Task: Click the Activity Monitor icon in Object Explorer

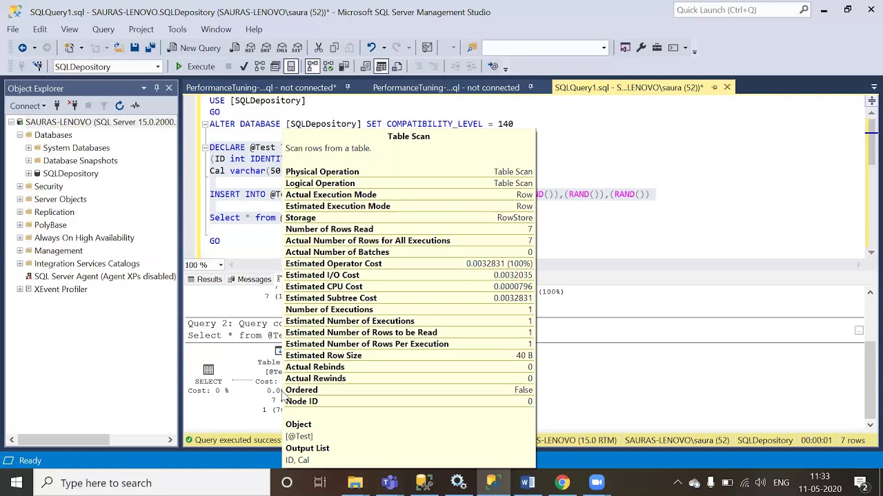Action: [135, 105]
